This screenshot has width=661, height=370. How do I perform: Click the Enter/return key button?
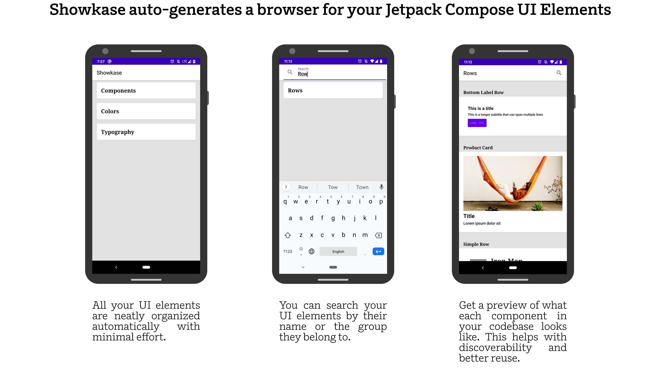[378, 252]
